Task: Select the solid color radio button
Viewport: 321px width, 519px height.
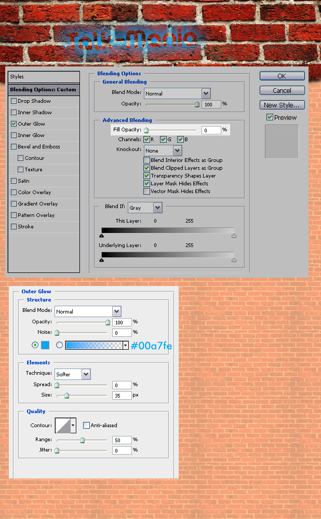Action: (35, 345)
